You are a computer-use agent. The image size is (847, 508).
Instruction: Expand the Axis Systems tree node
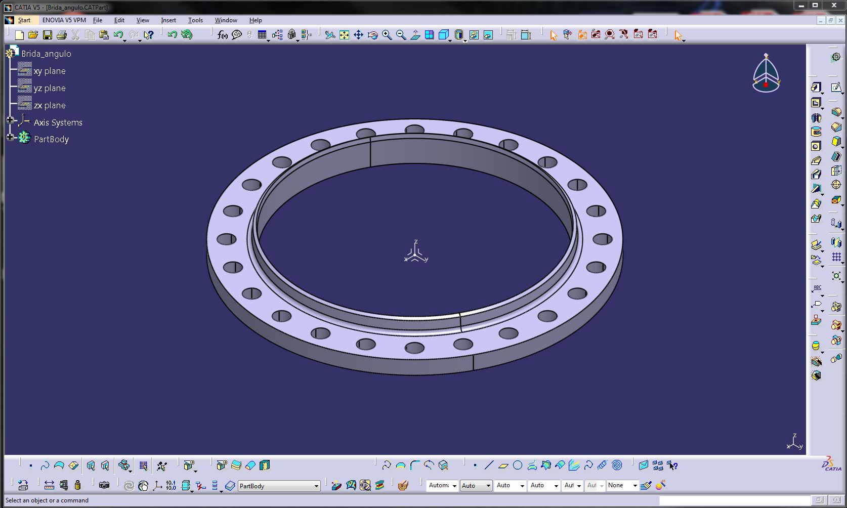[x=10, y=120]
